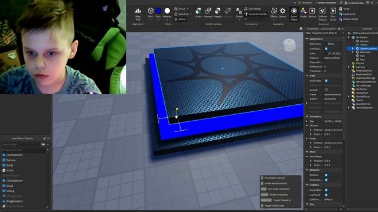The image size is (378, 212).
Task: Select the Negate solid modeling tool
Action: click(x=218, y=13)
